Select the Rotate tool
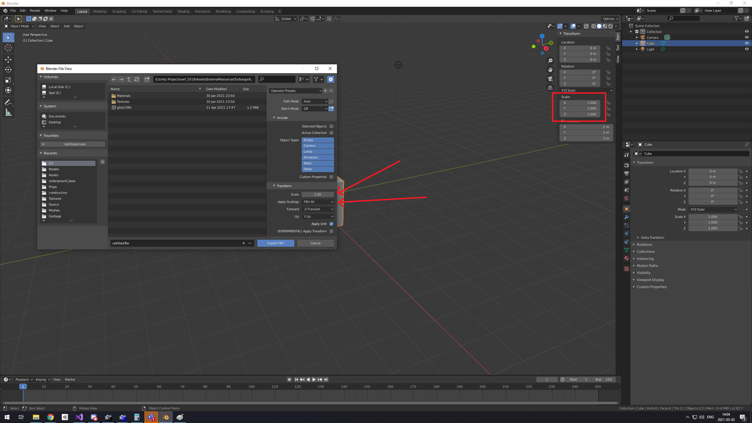 coord(8,70)
